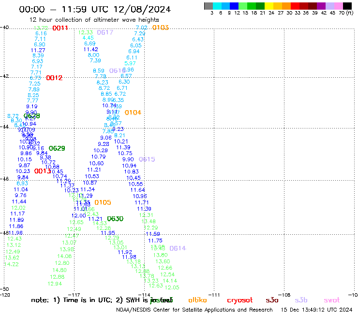This screenshot has height=314, width=358.
Task: Click the note 'Time is in UTC'
Action: (88, 300)
